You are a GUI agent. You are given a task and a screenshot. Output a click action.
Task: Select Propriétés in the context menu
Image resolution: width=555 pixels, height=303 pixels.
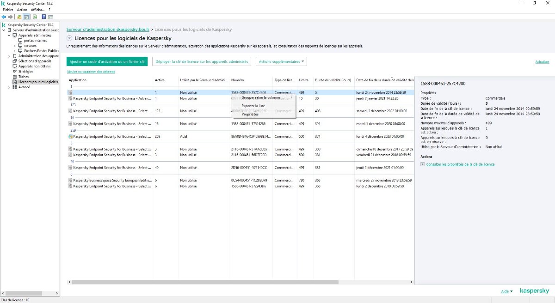250,114
